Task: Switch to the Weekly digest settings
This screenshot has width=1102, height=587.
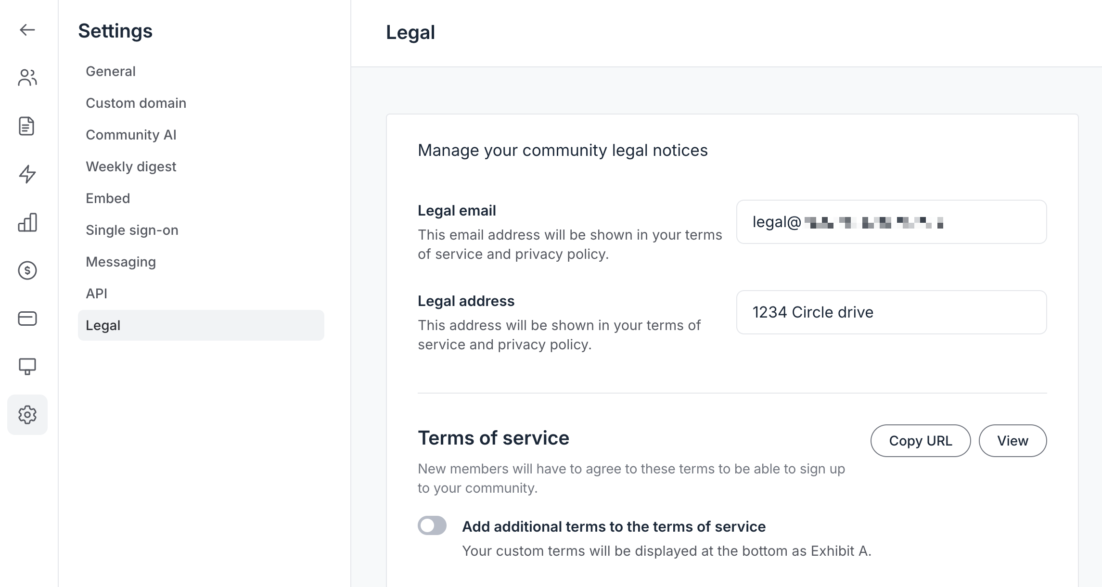Action: 131,166
